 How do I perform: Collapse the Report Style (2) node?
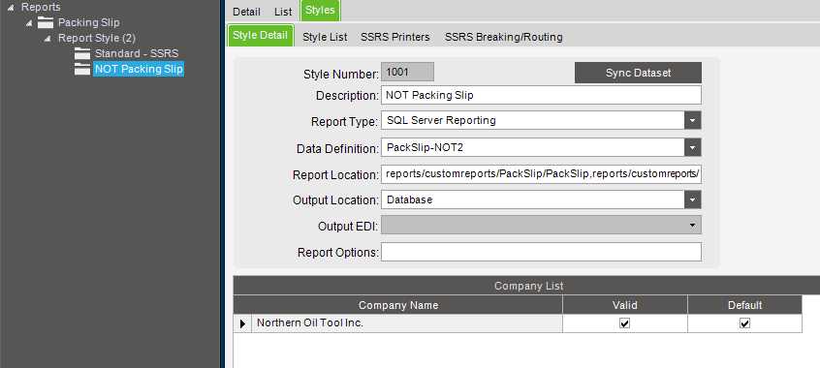(x=47, y=38)
